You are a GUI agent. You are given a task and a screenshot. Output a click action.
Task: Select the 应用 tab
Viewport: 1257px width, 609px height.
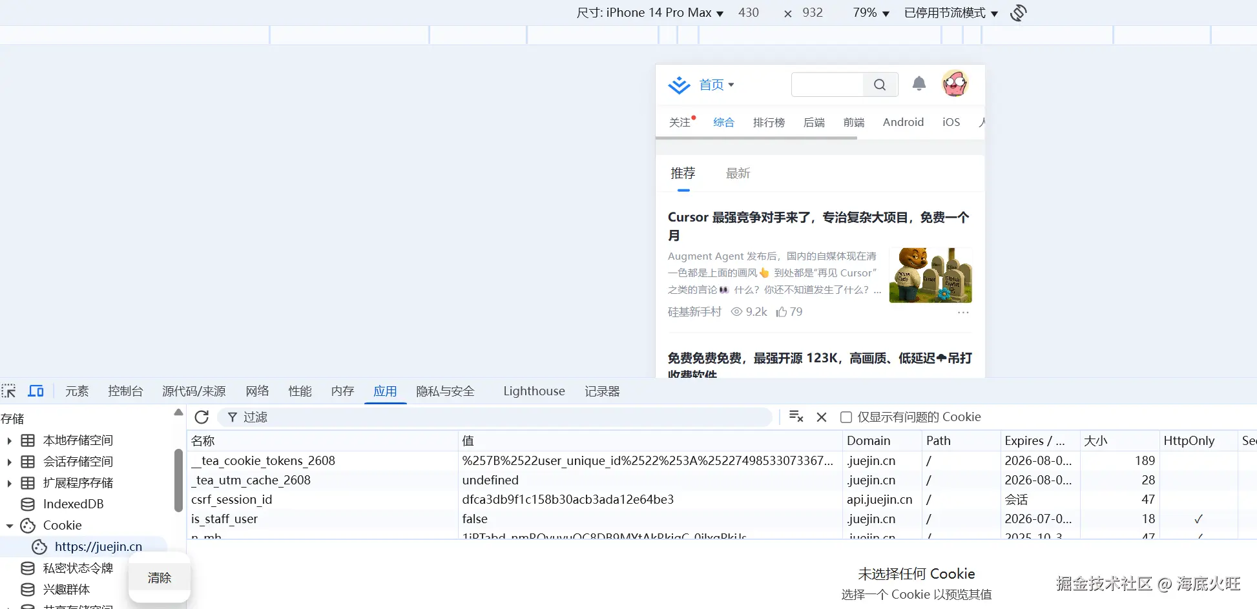pyautogui.click(x=385, y=391)
